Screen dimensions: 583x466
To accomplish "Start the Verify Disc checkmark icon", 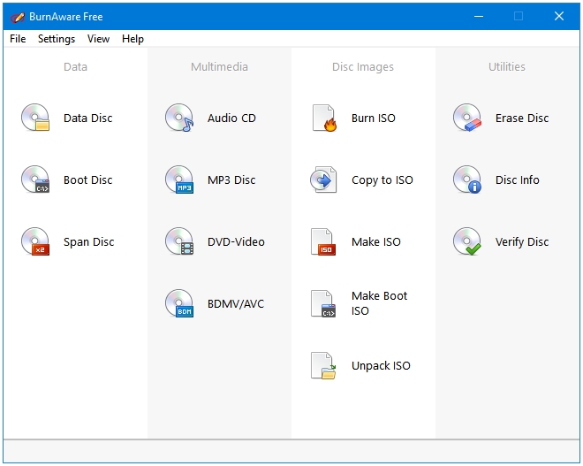I will (467, 241).
